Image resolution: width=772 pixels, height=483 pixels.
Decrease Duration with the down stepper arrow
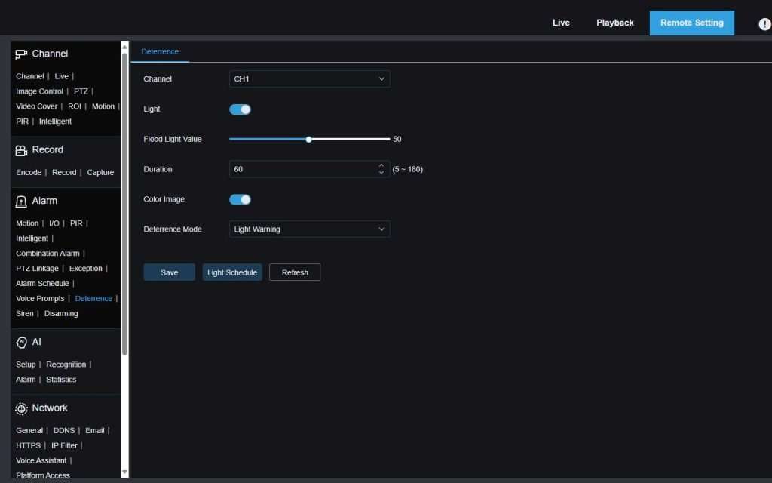pos(381,173)
